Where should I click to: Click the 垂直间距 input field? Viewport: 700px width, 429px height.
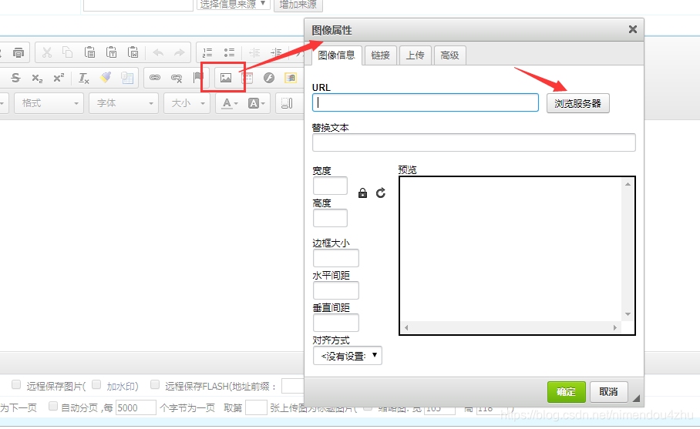pyautogui.click(x=336, y=323)
